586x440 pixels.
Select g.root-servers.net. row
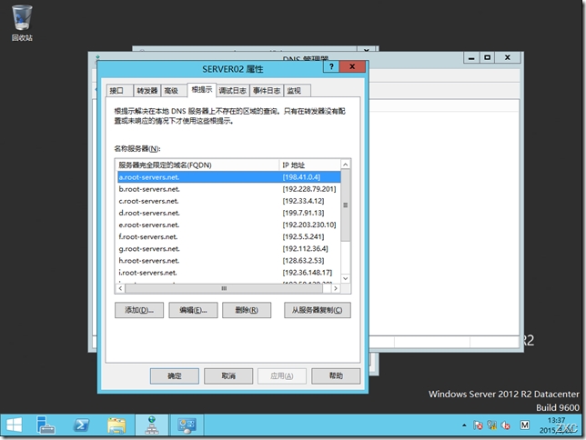(228, 249)
